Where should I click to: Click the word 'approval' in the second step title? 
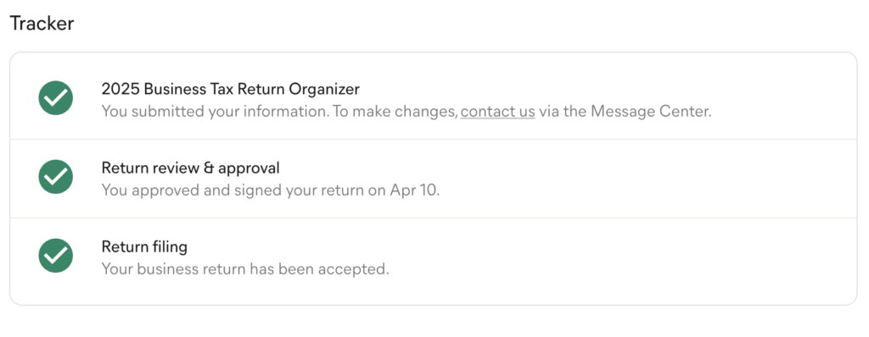[249, 168]
